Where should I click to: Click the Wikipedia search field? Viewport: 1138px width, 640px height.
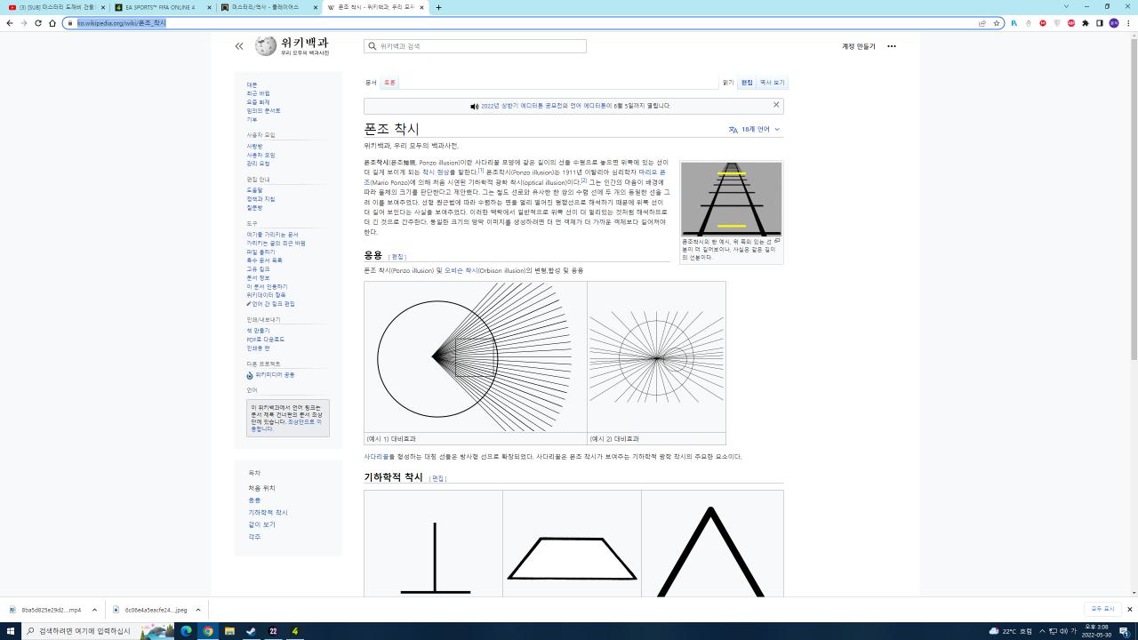(x=475, y=46)
